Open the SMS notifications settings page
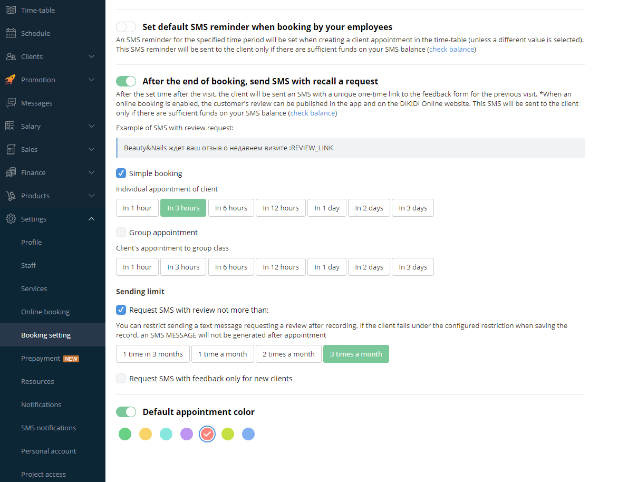The width and height of the screenshot is (628, 482). [49, 428]
